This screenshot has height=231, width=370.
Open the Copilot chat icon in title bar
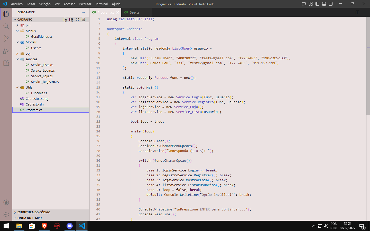point(304,4)
